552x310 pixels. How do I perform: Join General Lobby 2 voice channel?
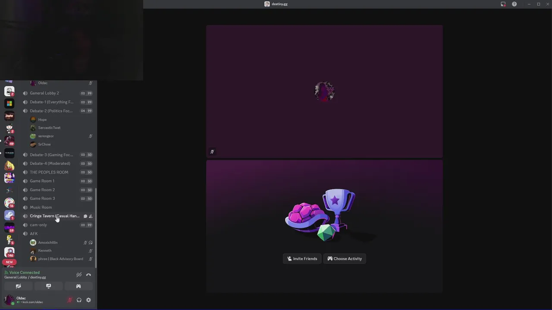(x=57, y=93)
